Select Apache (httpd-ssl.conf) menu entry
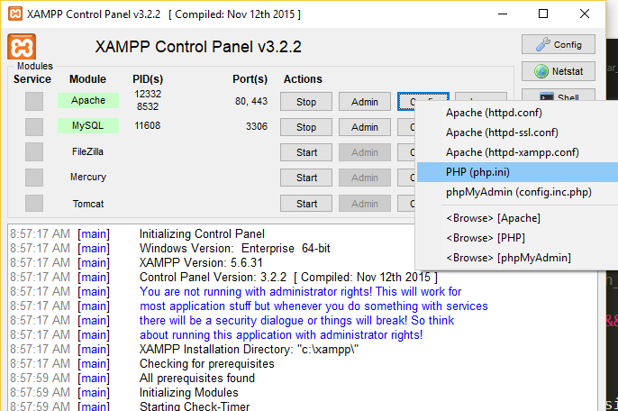The width and height of the screenshot is (618, 411). coord(517,132)
